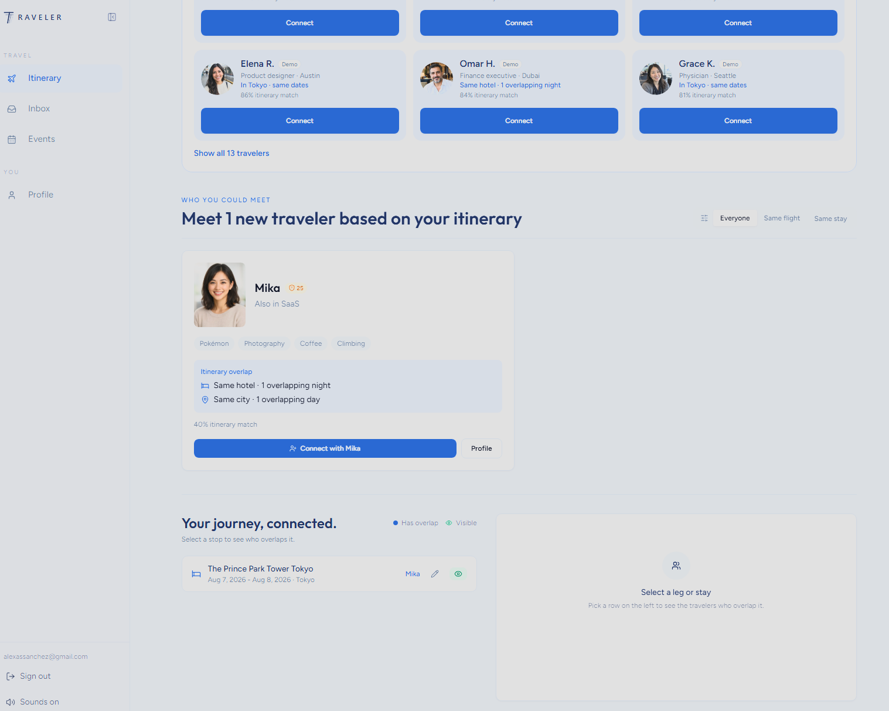Screen dimensions: 889x711
Task: Select the Climbing interest tag
Action: tap(351, 343)
